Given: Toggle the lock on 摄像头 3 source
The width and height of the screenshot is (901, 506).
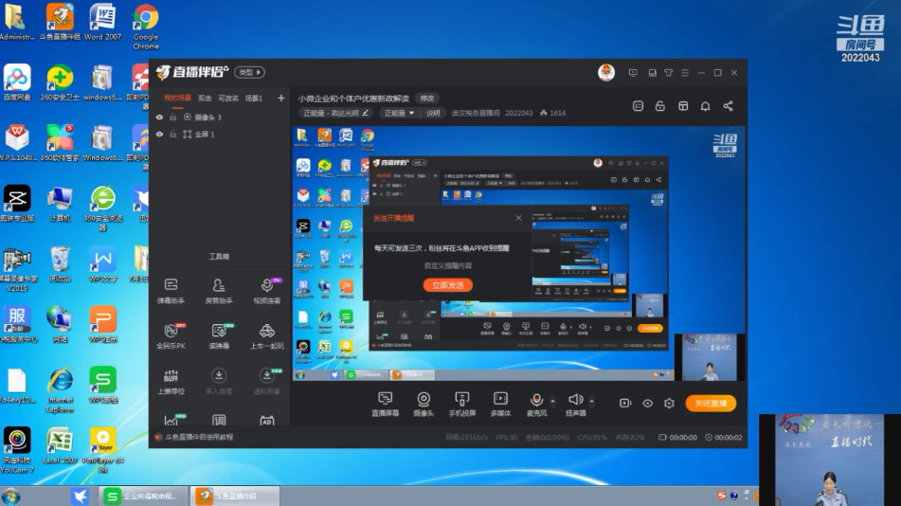Looking at the screenshot, I should coord(172,117).
